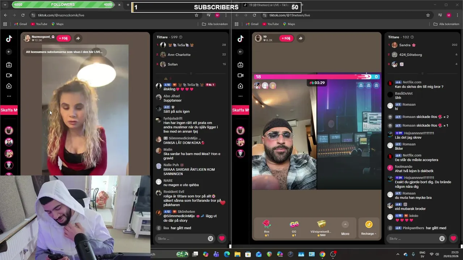Open new tab in the left Chrome window
The image size is (463, 260).
128,5
